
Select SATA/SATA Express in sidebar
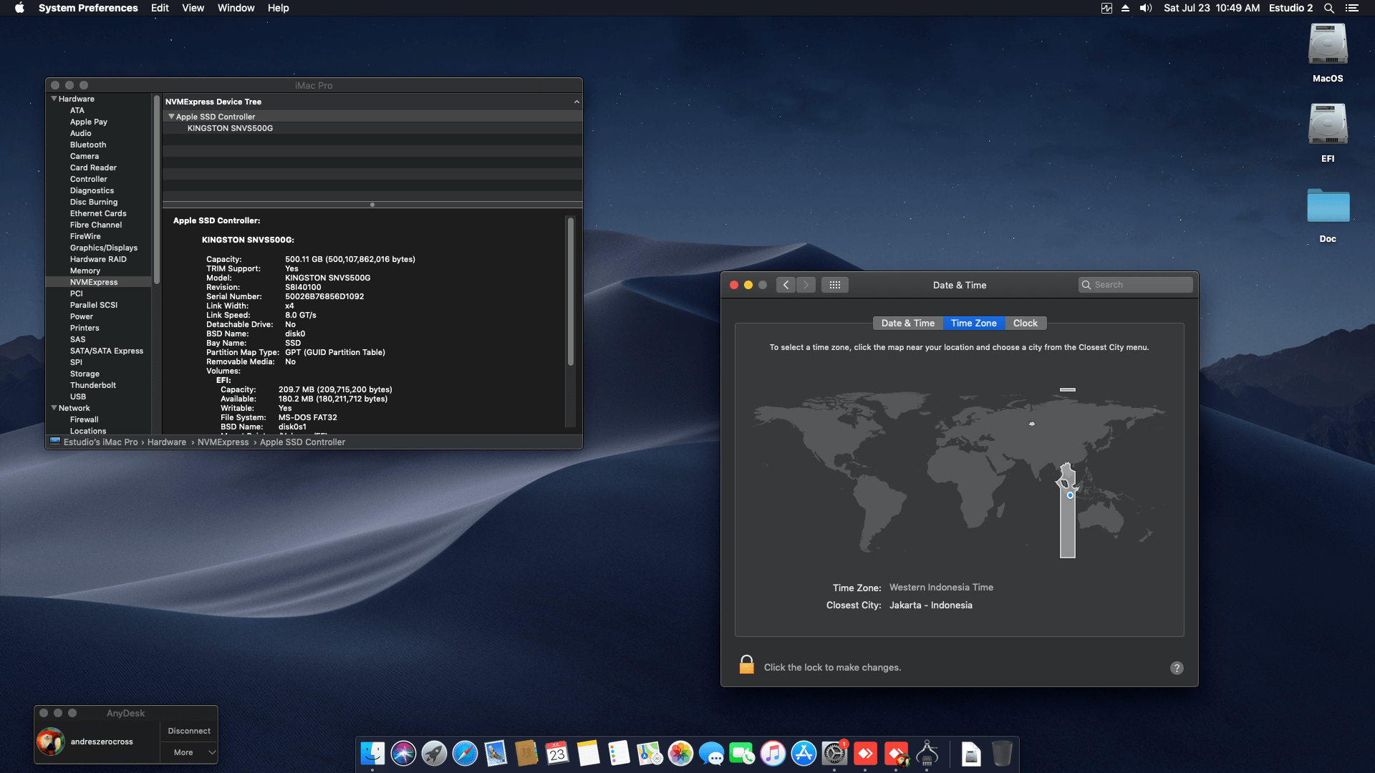(106, 351)
